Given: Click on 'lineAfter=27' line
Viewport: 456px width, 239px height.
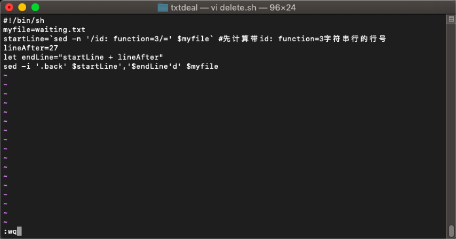Looking at the screenshot, I should pyautogui.click(x=31, y=48).
